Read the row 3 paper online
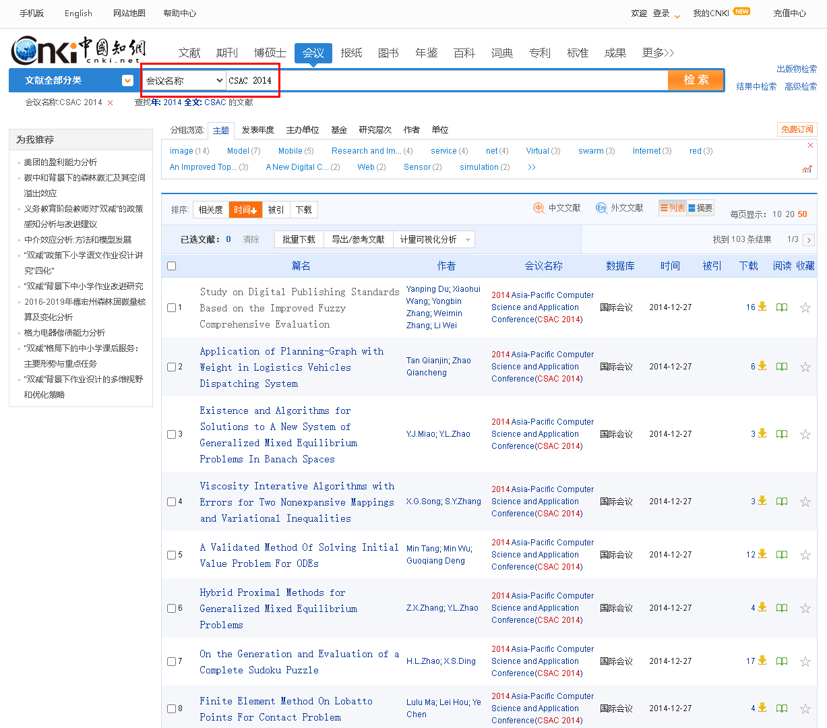 point(782,434)
